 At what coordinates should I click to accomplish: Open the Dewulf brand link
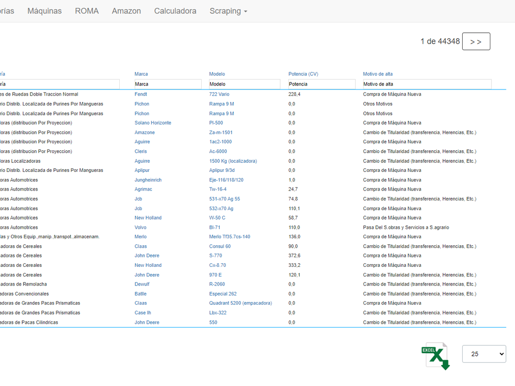point(142,284)
